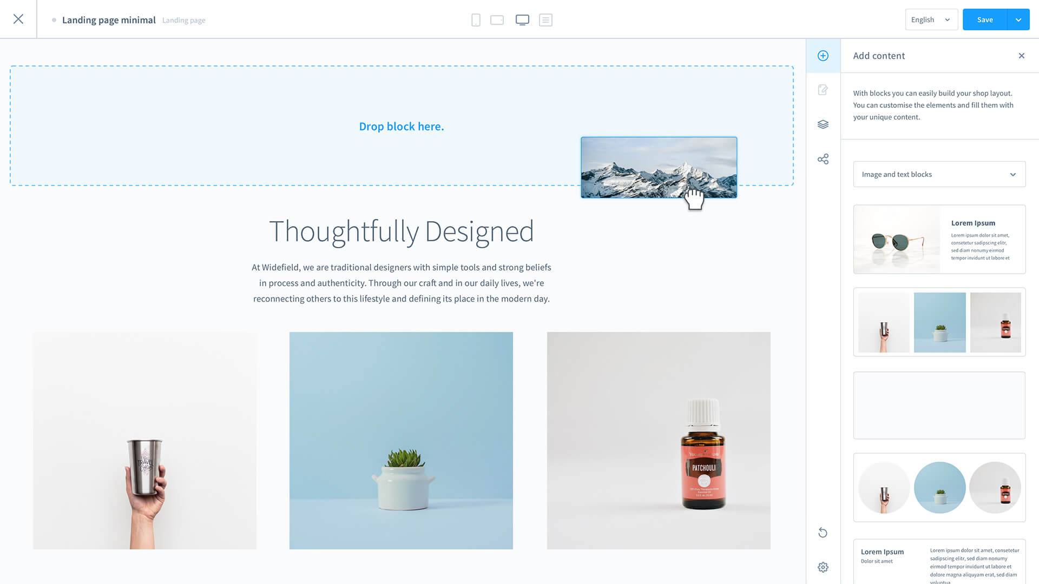Select the Edit/pencil icon in sidebar
The height and width of the screenshot is (584, 1039).
pyautogui.click(x=823, y=90)
